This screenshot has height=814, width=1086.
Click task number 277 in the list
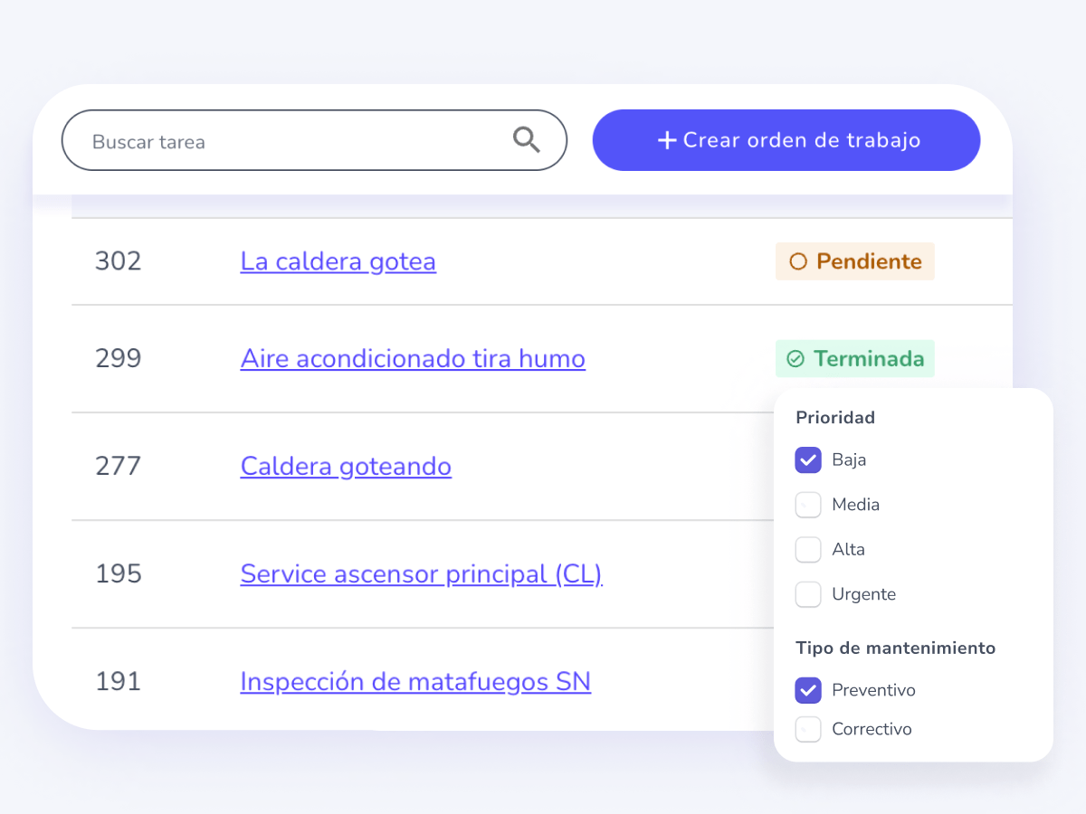(119, 467)
